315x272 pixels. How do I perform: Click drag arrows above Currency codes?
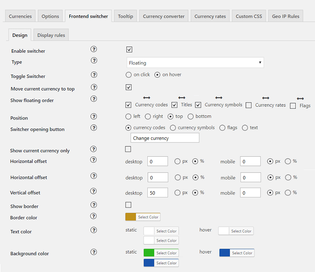click(146, 97)
